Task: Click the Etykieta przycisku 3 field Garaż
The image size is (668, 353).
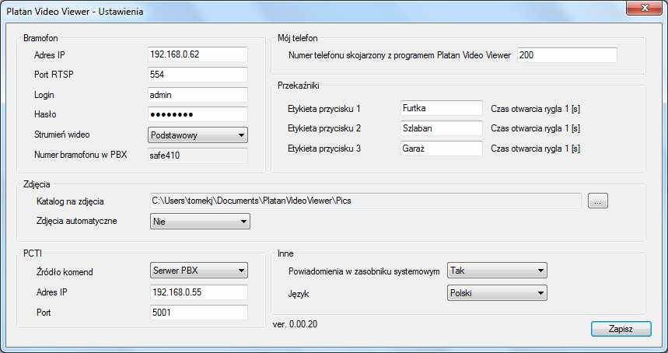Action: pyautogui.click(x=442, y=149)
